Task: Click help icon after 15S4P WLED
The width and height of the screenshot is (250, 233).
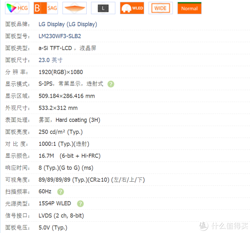Action: pyautogui.click(x=80, y=204)
